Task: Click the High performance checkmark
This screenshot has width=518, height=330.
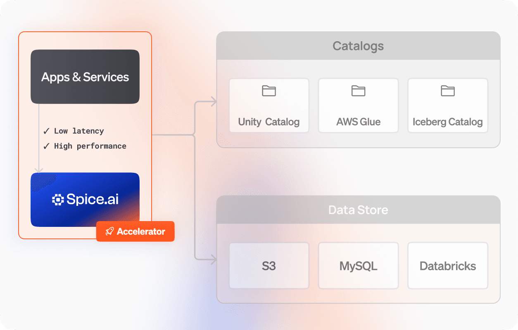Action: point(47,146)
